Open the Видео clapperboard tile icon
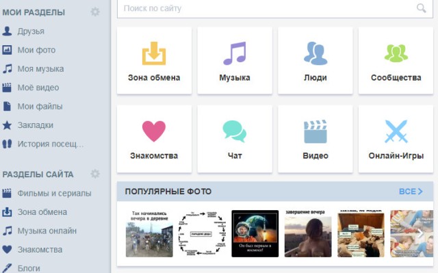 pyautogui.click(x=315, y=131)
